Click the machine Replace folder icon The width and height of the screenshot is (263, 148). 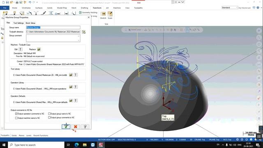click(x=39, y=49)
